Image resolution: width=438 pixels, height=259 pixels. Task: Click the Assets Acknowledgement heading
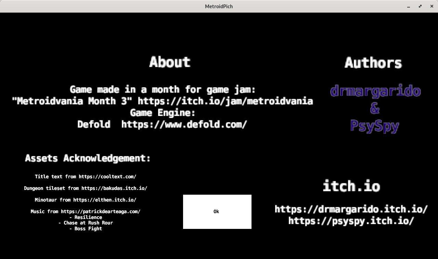[88, 158]
